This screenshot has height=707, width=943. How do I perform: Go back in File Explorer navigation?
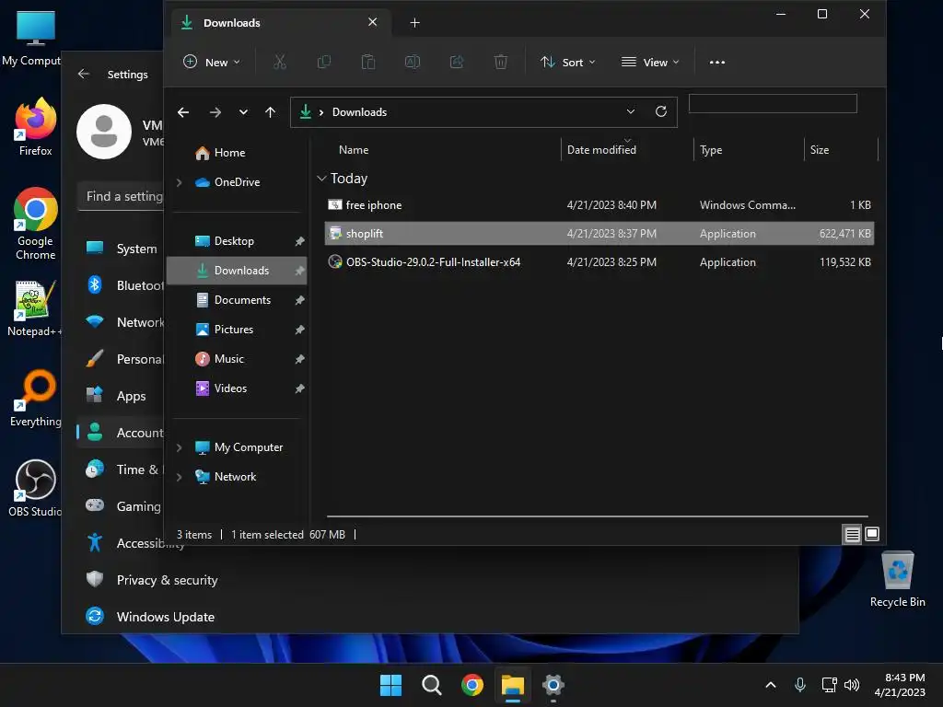(x=183, y=112)
